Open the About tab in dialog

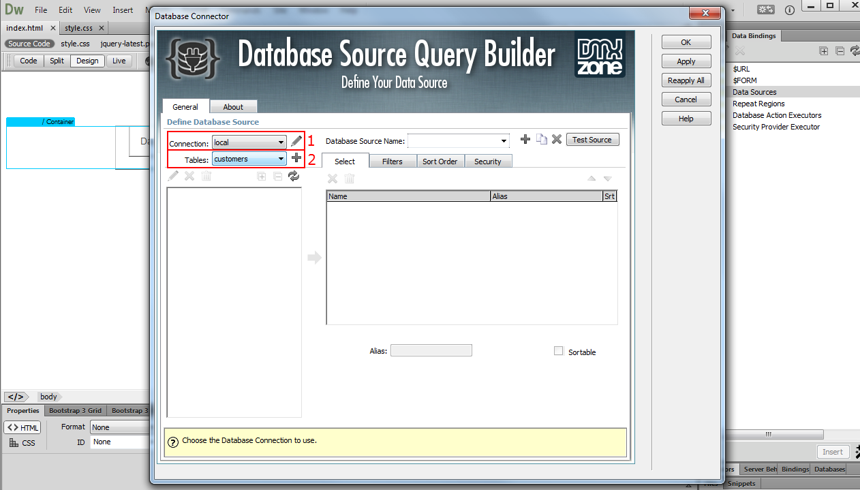[x=233, y=107]
